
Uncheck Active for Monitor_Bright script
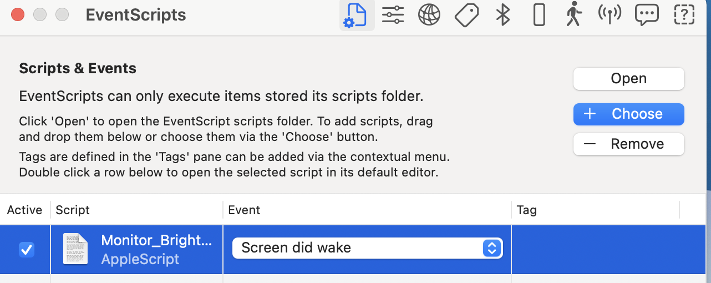point(27,249)
